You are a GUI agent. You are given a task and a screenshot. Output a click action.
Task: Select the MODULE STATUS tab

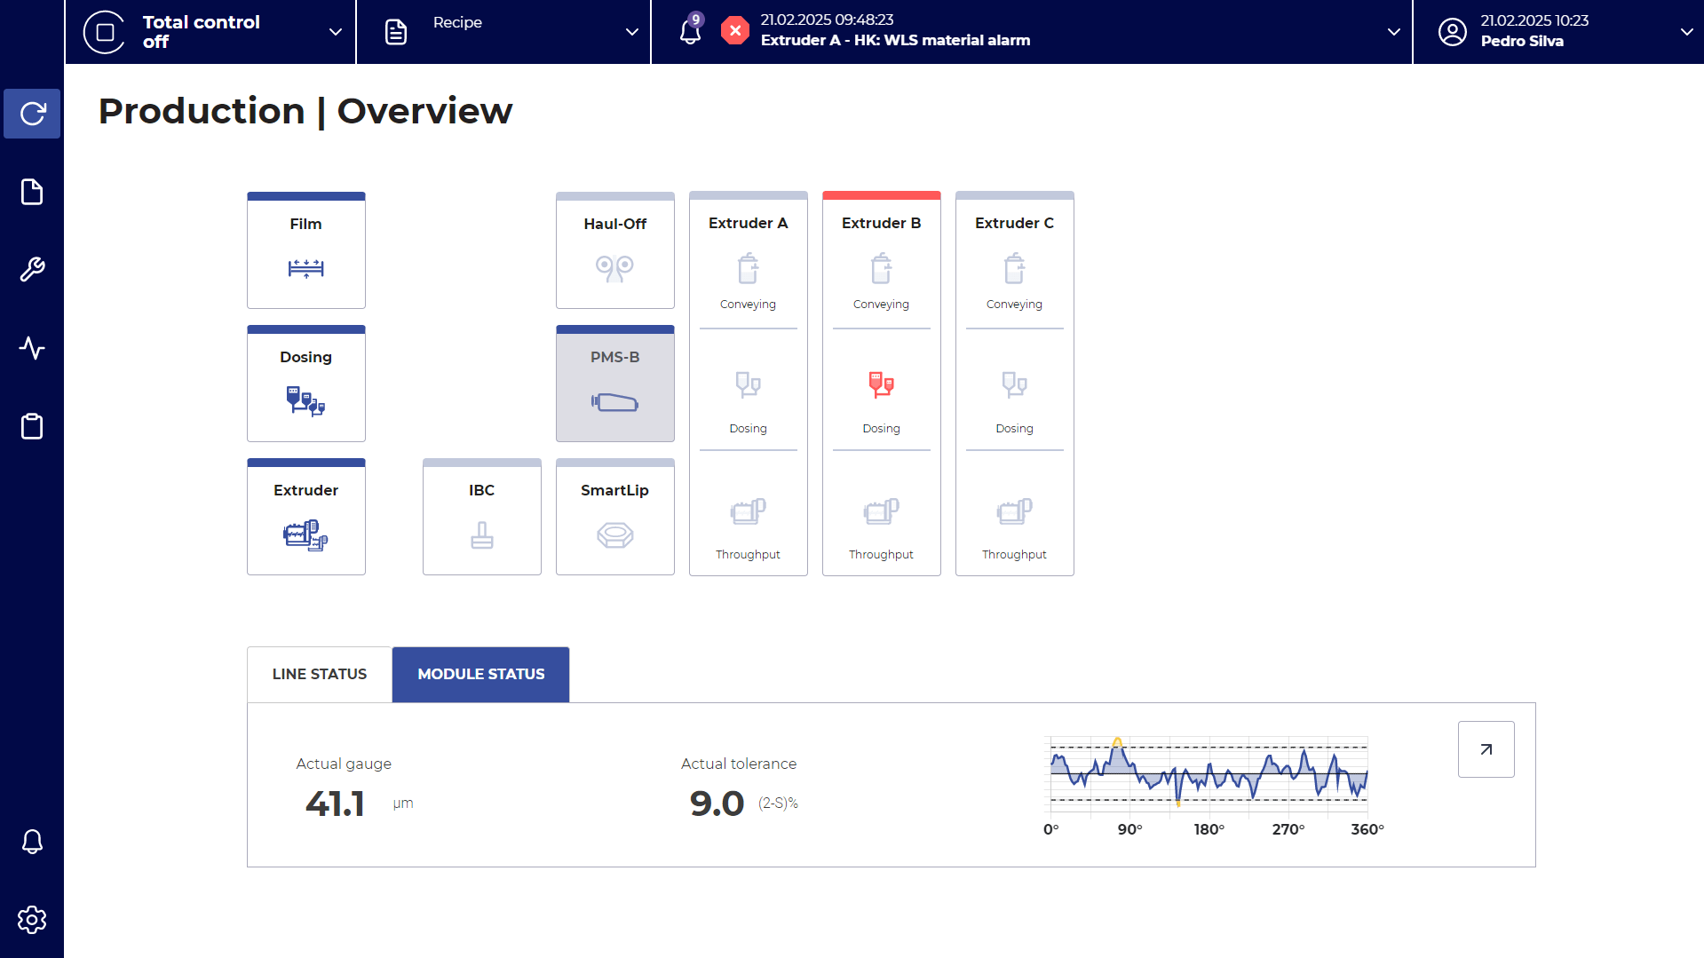point(480,674)
